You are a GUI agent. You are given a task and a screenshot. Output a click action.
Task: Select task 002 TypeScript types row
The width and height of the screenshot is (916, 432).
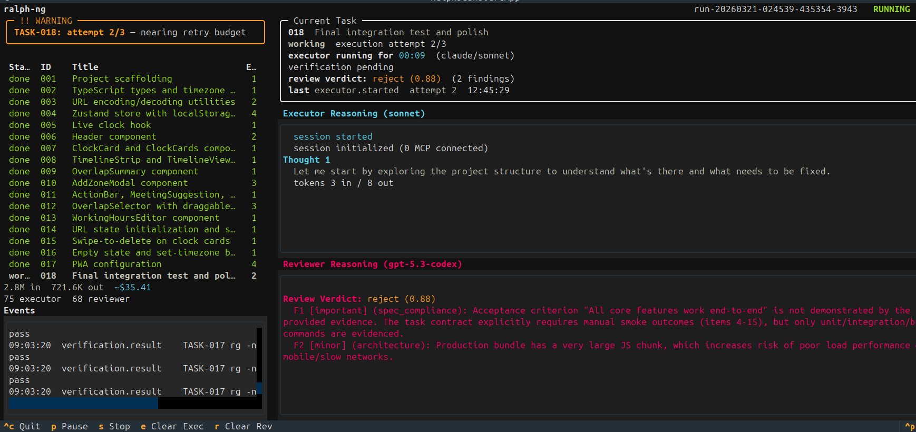133,90
